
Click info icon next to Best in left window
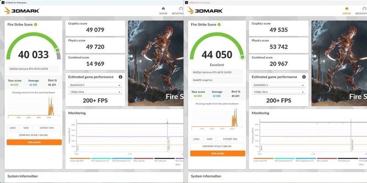pyautogui.click(x=56, y=81)
